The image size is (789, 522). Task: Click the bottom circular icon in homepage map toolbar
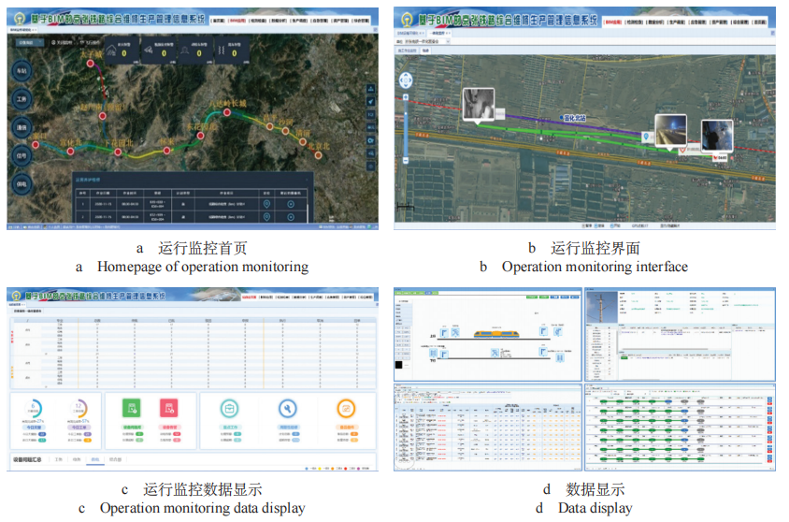[x=371, y=167]
